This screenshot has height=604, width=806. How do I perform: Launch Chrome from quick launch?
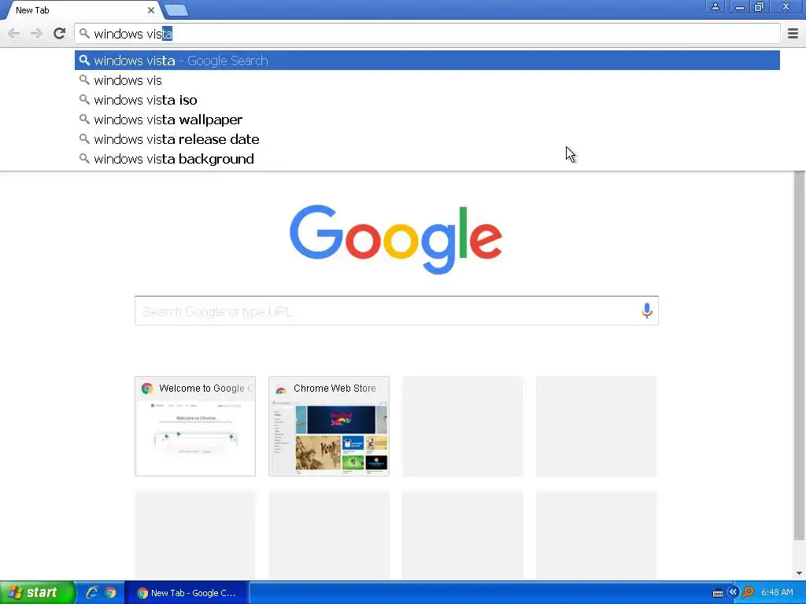tap(110, 593)
